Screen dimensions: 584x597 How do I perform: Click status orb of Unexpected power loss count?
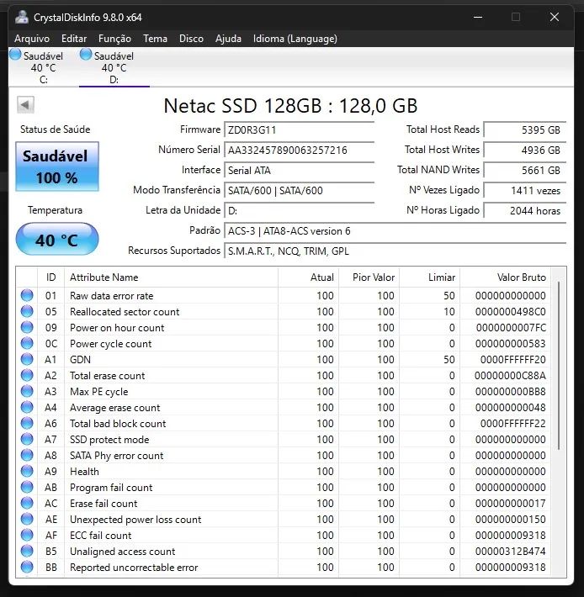[x=27, y=520]
